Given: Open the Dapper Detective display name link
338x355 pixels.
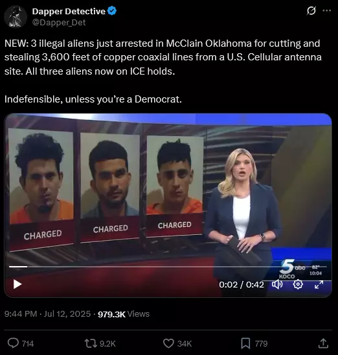Looking at the screenshot, I should click(69, 11).
